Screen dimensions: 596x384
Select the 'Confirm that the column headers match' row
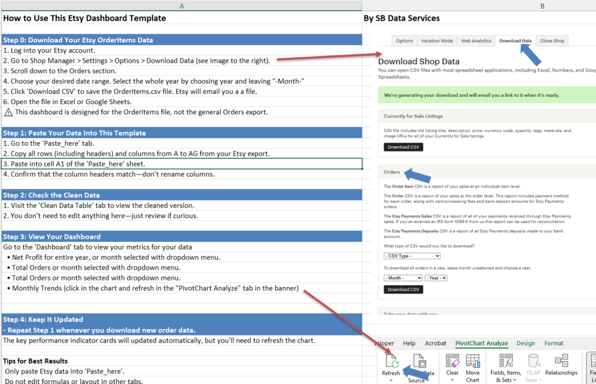pos(181,174)
